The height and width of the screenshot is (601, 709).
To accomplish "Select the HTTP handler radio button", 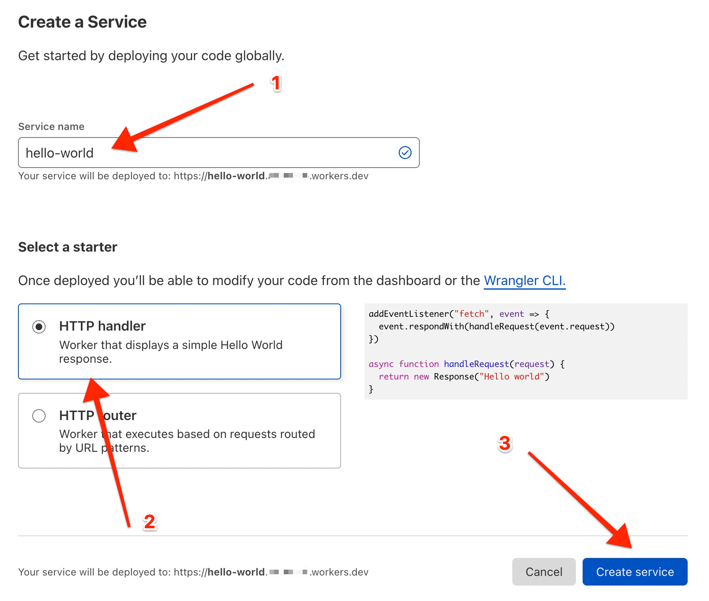I will pos(39,326).
